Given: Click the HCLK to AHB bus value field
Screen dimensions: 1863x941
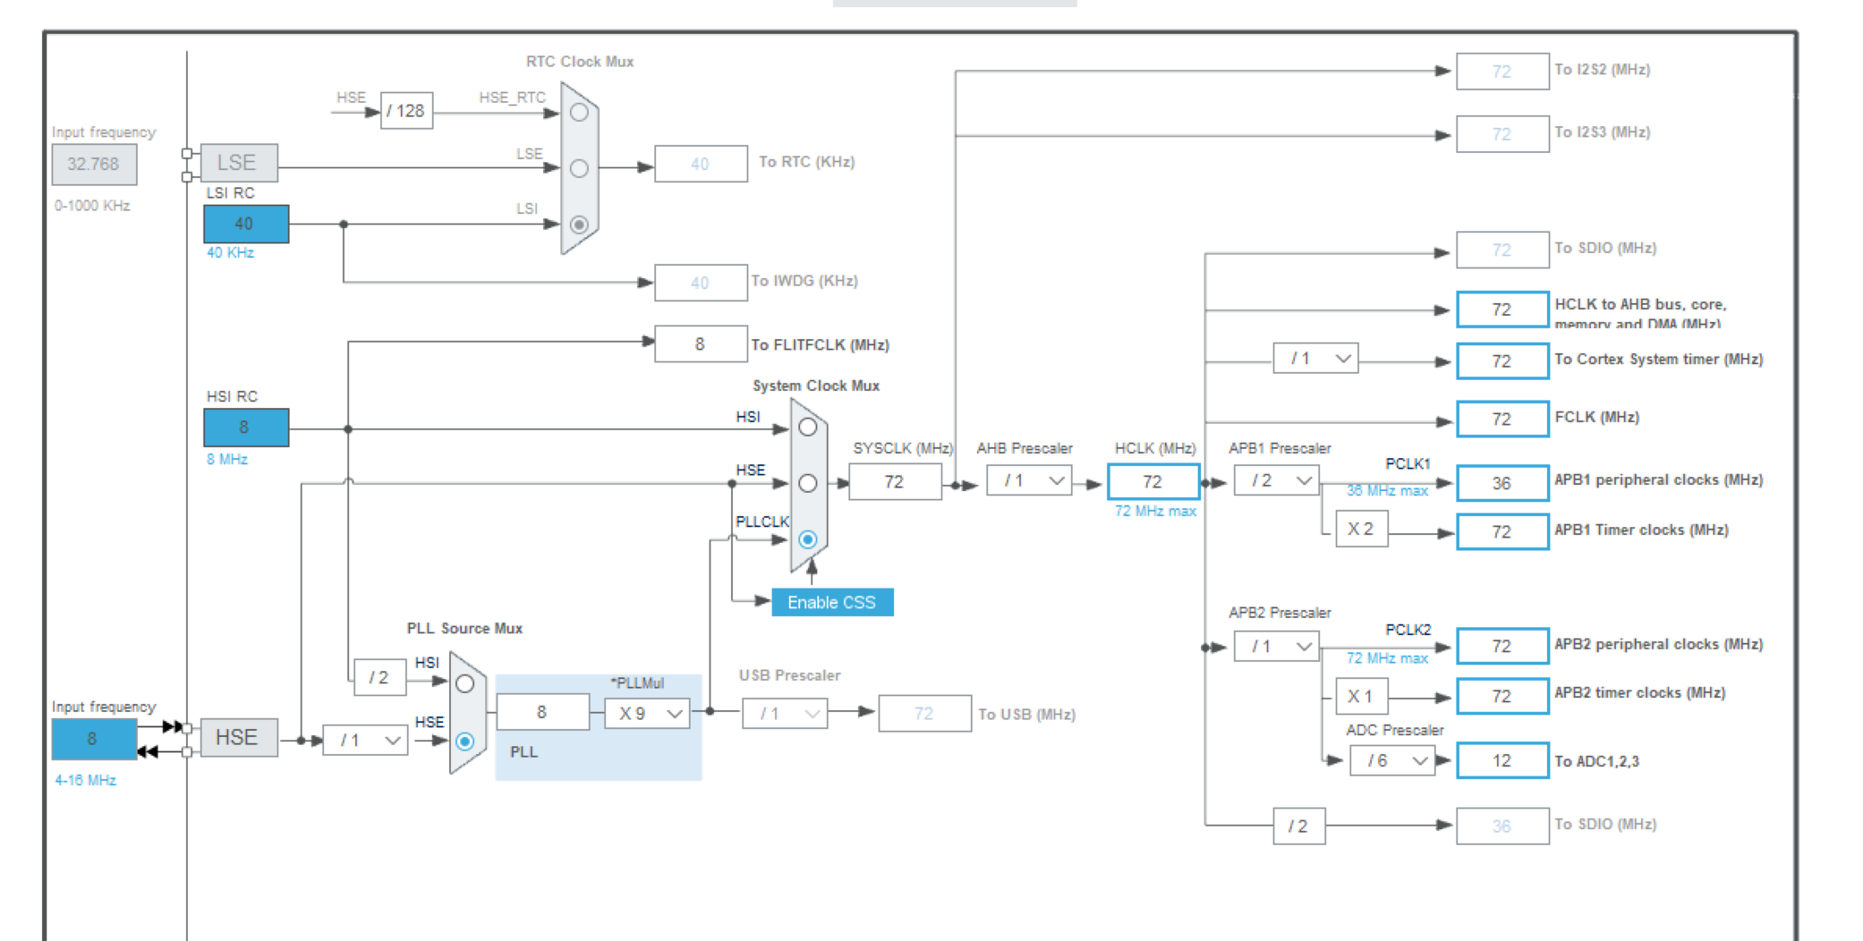Looking at the screenshot, I should click(x=1502, y=309).
